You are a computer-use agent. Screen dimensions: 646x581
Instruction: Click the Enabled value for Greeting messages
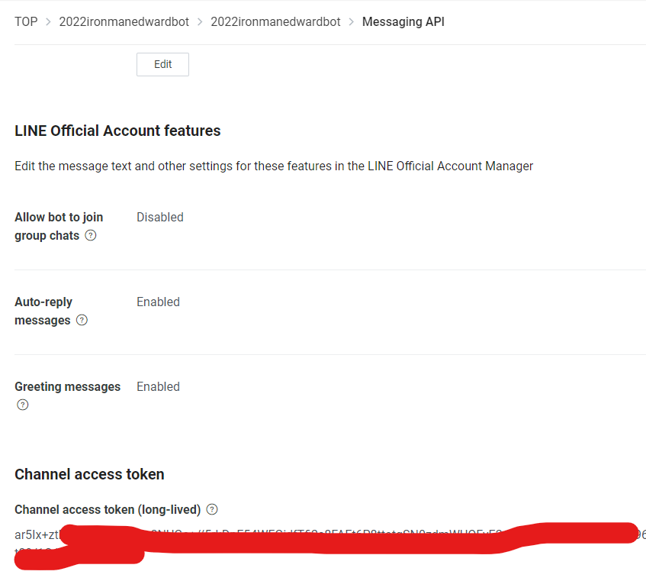click(x=158, y=387)
